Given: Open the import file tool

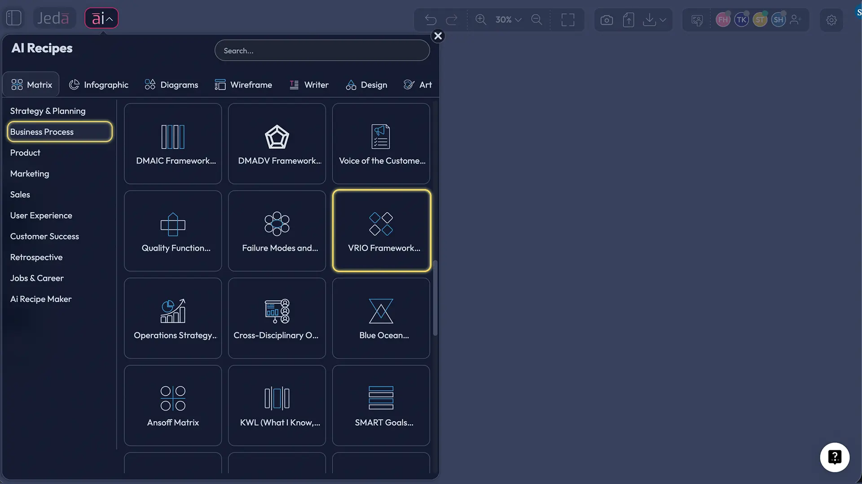Looking at the screenshot, I should point(629,20).
